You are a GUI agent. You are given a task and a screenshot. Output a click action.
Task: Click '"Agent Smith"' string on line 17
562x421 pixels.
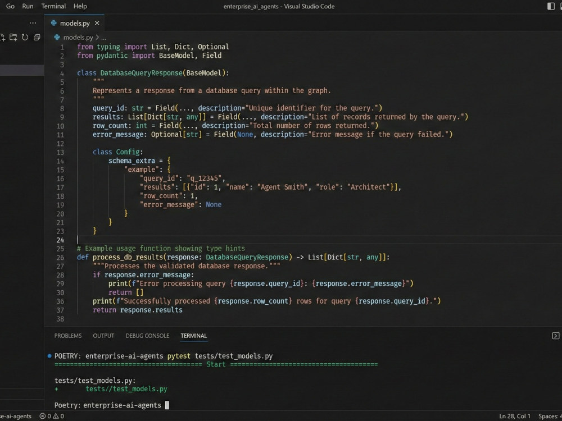(283, 187)
